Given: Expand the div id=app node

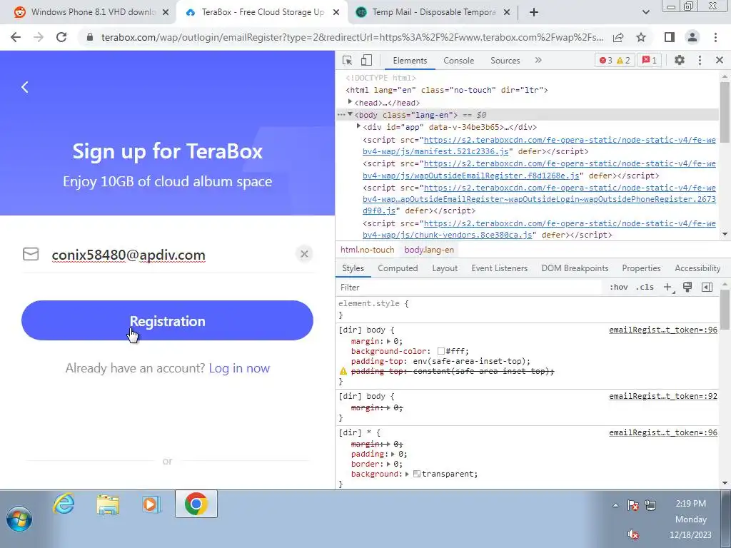Looking at the screenshot, I should [358, 127].
